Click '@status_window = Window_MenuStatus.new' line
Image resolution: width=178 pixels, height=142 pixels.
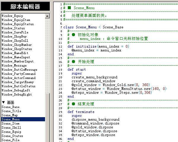(119, 89)
